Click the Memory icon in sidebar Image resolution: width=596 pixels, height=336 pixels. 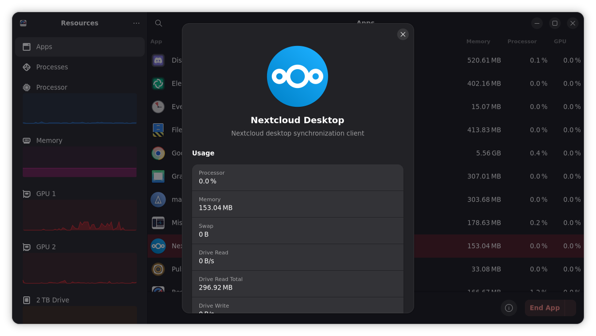(27, 141)
